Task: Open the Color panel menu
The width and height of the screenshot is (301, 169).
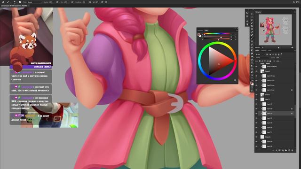Action: 237,30
